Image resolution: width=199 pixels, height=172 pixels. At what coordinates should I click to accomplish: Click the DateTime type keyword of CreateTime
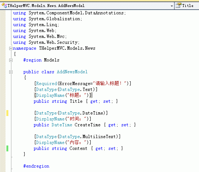(62, 125)
